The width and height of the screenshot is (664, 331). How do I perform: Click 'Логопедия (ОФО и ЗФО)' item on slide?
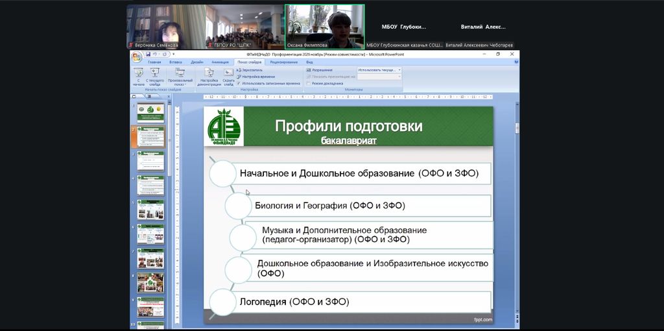click(x=294, y=301)
